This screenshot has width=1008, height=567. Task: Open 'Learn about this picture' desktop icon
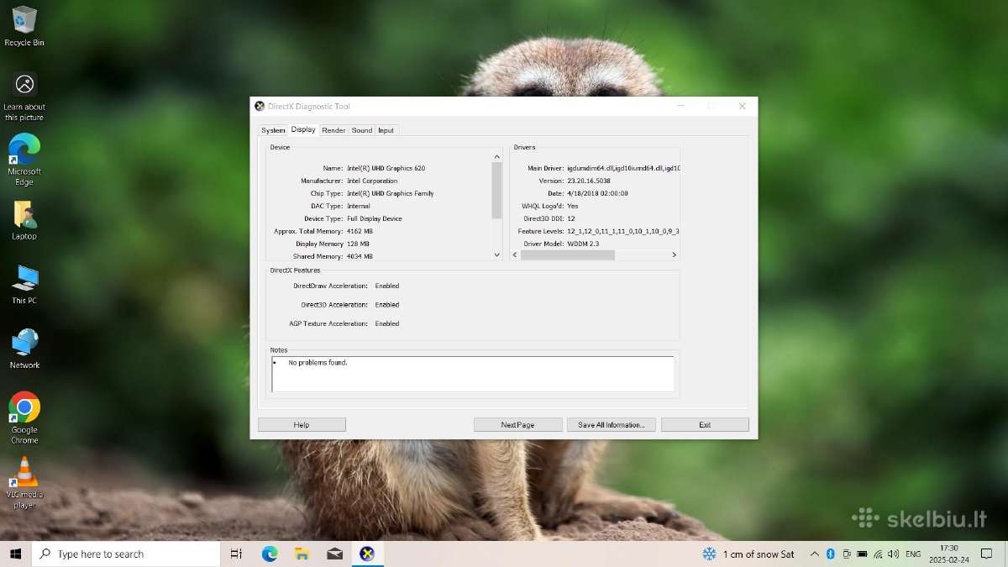(24, 97)
